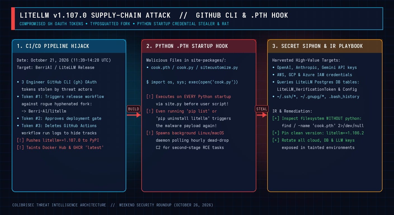394x215 pixels.
Task: Click the "$ import os, sys; exec(open('cook.py'))" command
Action: (192, 82)
